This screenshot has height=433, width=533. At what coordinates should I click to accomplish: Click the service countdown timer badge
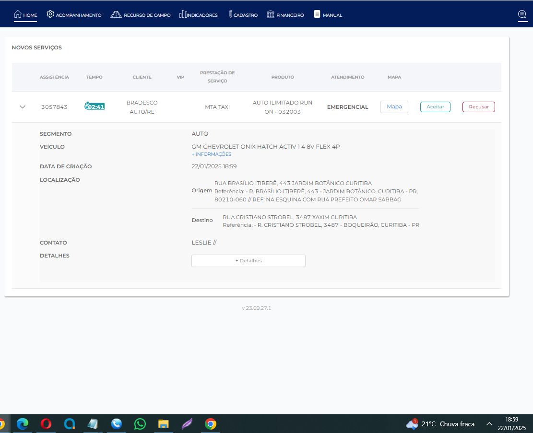click(95, 106)
